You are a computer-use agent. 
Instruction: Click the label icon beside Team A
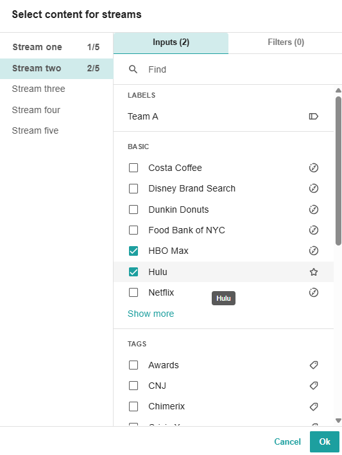click(x=313, y=116)
